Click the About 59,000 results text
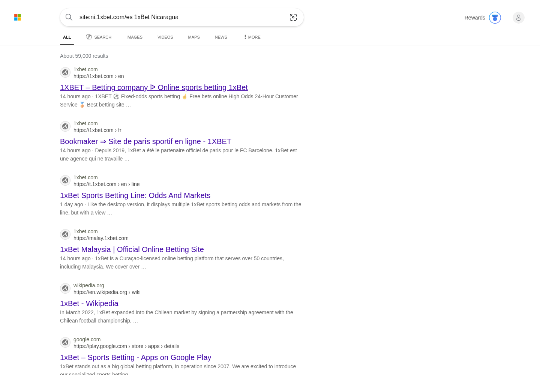Screen dimensions: 540x375 pos(84,56)
